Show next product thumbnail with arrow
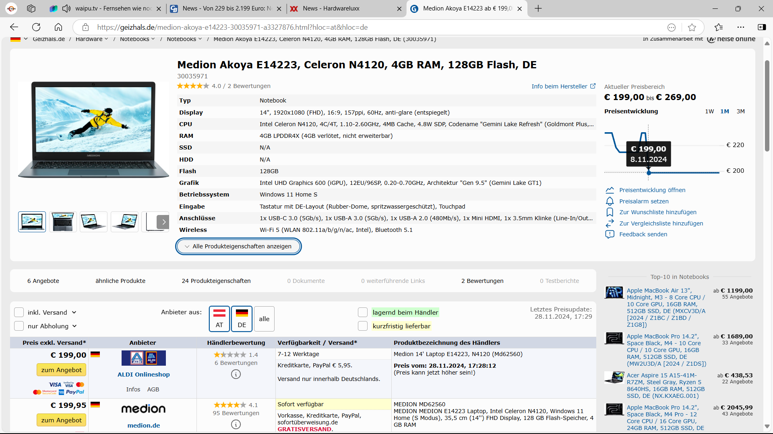Viewport: 773px width, 434px height. (x=163, y=222)
